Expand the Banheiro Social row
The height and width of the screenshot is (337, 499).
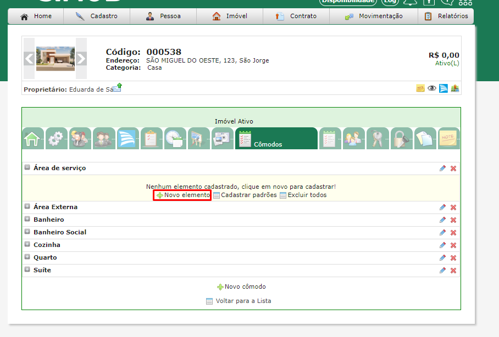(x=27, y=232)
